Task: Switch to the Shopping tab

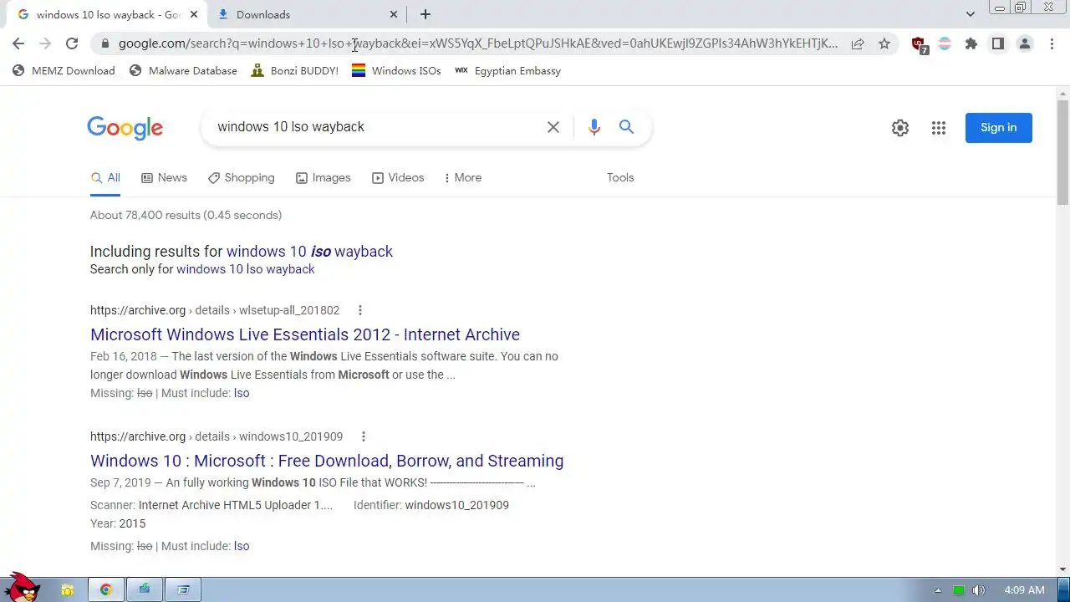Action: 241,178
